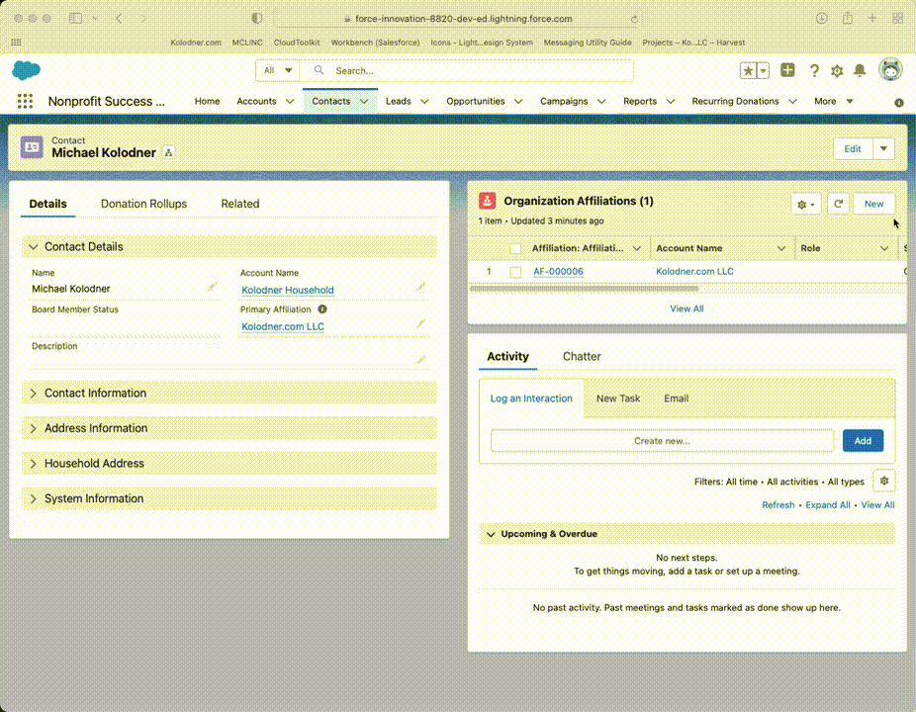
Task: Open the Safari downloads icon
Action: tap(822, 19)
